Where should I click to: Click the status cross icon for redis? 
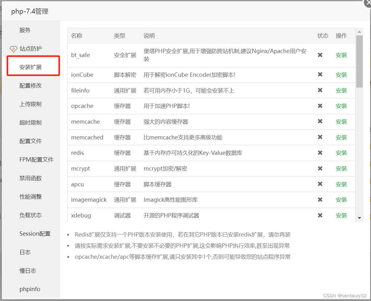(320, 153)
